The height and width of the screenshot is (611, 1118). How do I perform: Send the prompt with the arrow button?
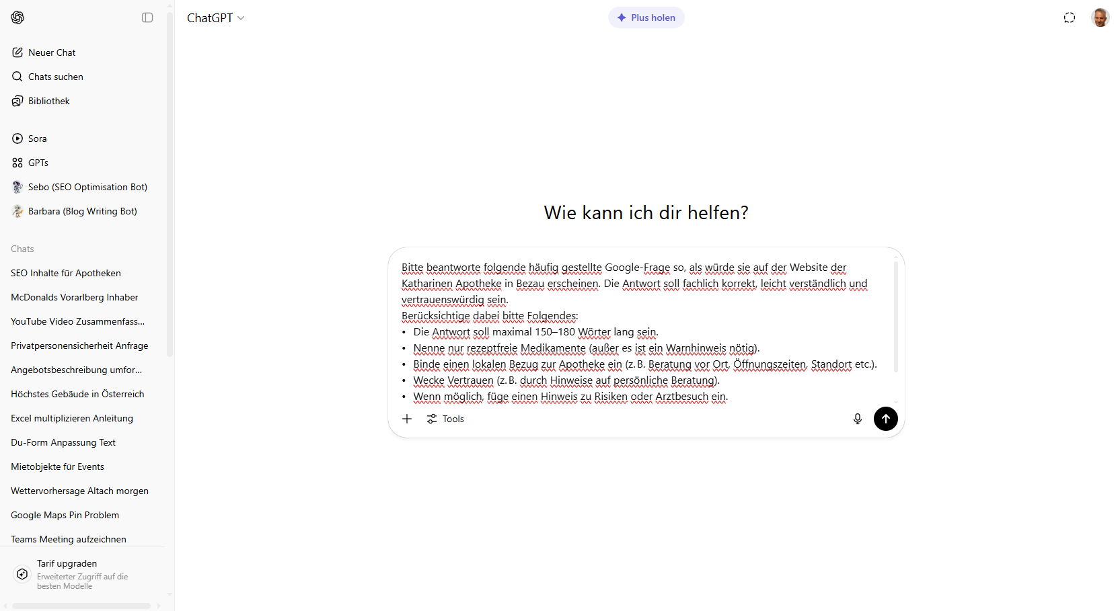pyautogui.click(x=886, y=419)
